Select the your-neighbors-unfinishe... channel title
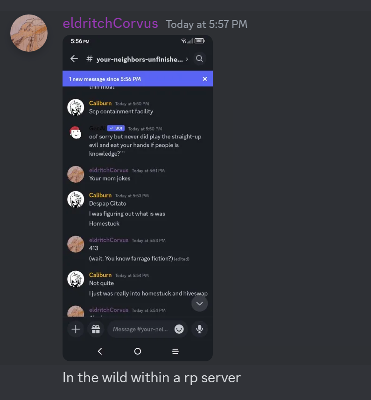This screenshot has height=400, width=371. click(x=140, y=59)
